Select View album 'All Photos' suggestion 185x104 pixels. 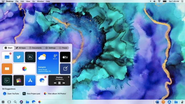pyautogui.click(x=55, y=93)
